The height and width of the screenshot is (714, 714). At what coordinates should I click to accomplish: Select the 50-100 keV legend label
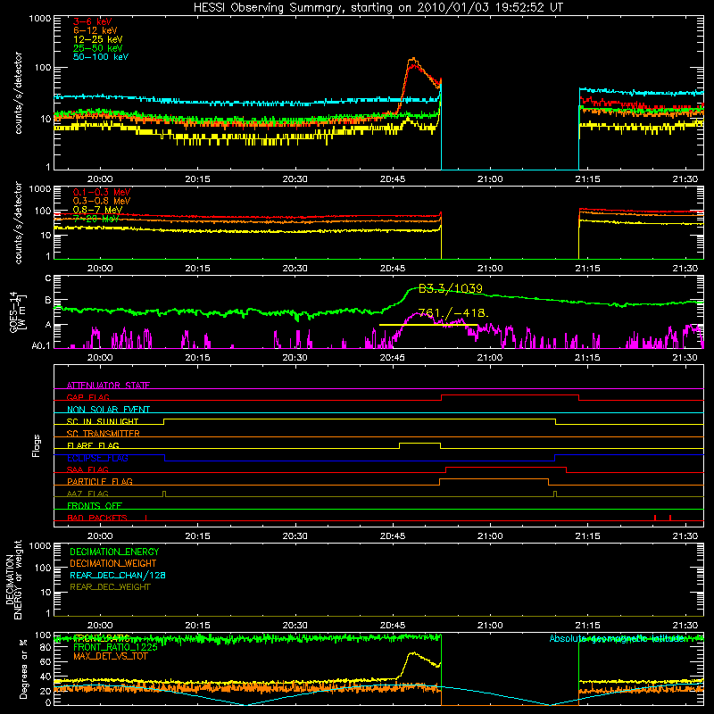click(100, 57)
